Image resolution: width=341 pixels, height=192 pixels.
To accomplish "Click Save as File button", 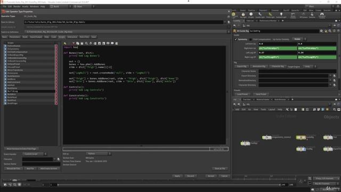I will point(220,169).
